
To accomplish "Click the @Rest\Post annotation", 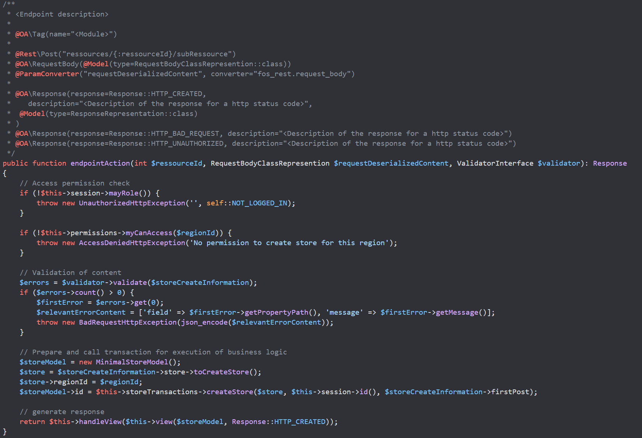I will tap(36, 54).
